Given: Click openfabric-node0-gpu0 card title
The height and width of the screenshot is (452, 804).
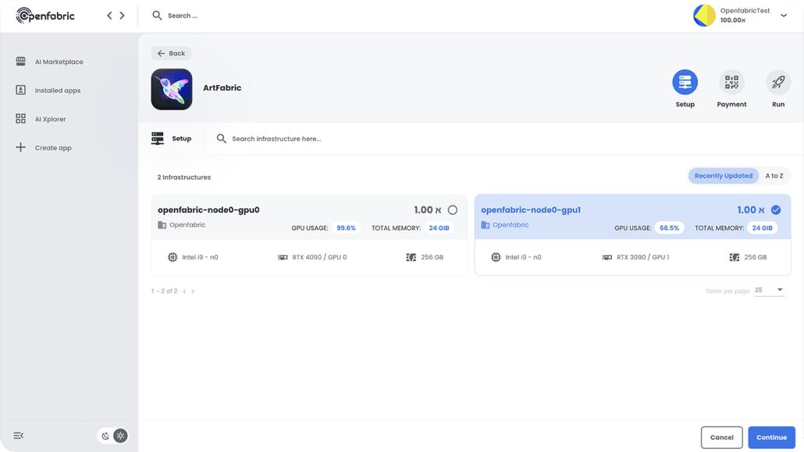Looking at the screenshot, I should (x=208, y=210).
